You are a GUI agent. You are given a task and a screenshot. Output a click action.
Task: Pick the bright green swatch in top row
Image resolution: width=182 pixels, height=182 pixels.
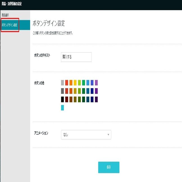(84, 83)
